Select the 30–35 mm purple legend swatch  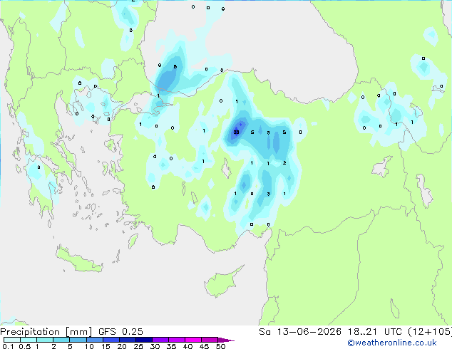[160, 340]
